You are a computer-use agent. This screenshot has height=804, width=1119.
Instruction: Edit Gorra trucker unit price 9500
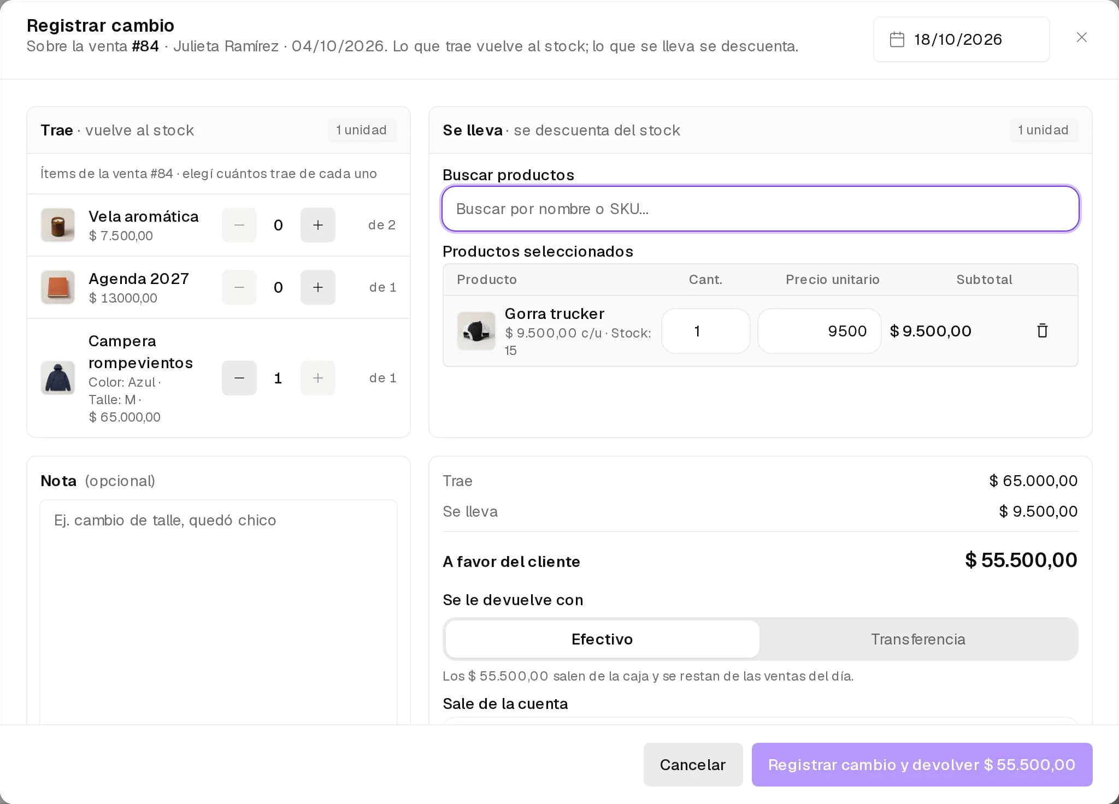pos(819,331)
